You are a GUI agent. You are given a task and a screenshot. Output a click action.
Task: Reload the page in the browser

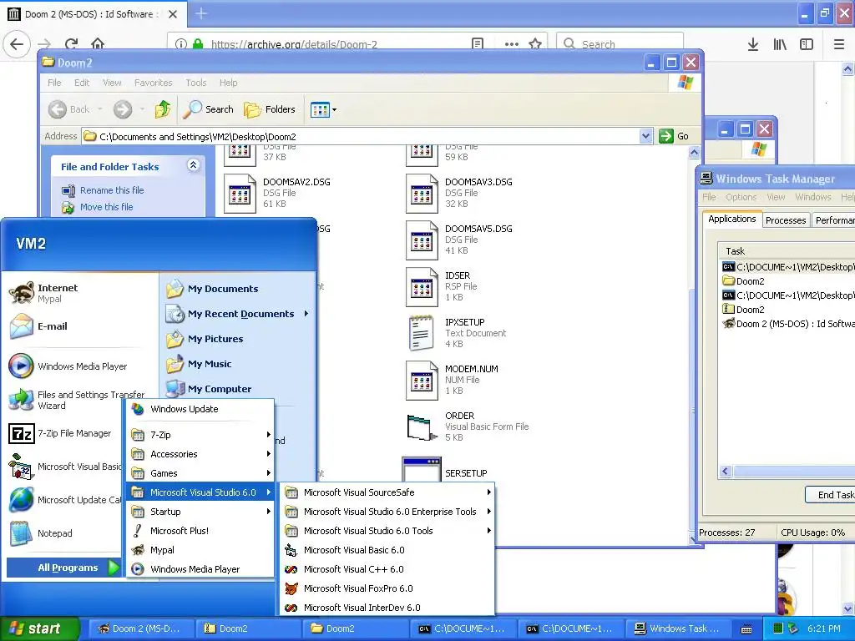[x=71, y=43]
